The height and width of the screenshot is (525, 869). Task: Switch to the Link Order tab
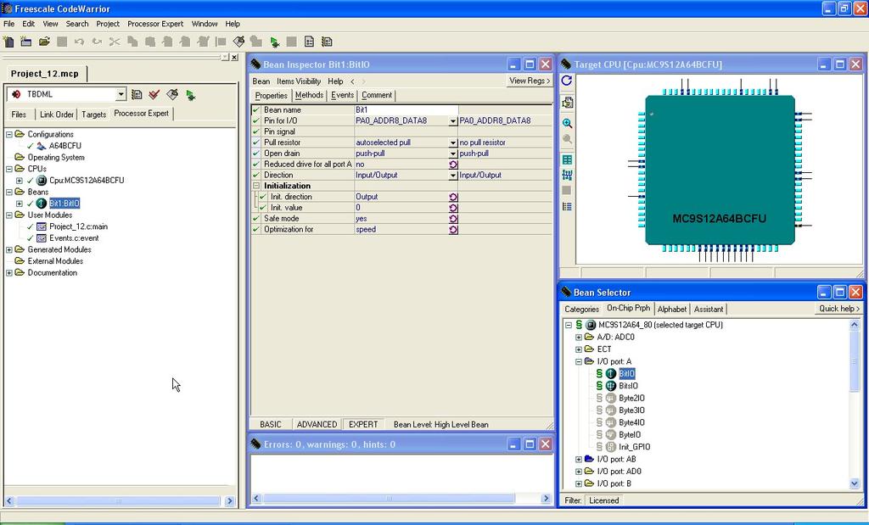tap(57, 114)
